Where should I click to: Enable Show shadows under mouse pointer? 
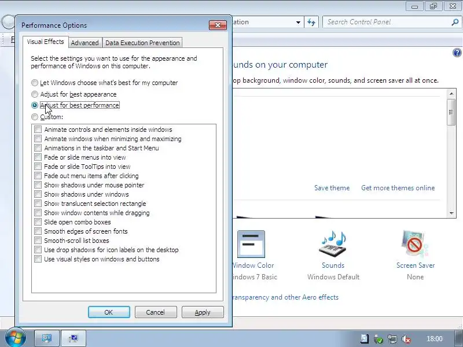[x=38, y=185]
